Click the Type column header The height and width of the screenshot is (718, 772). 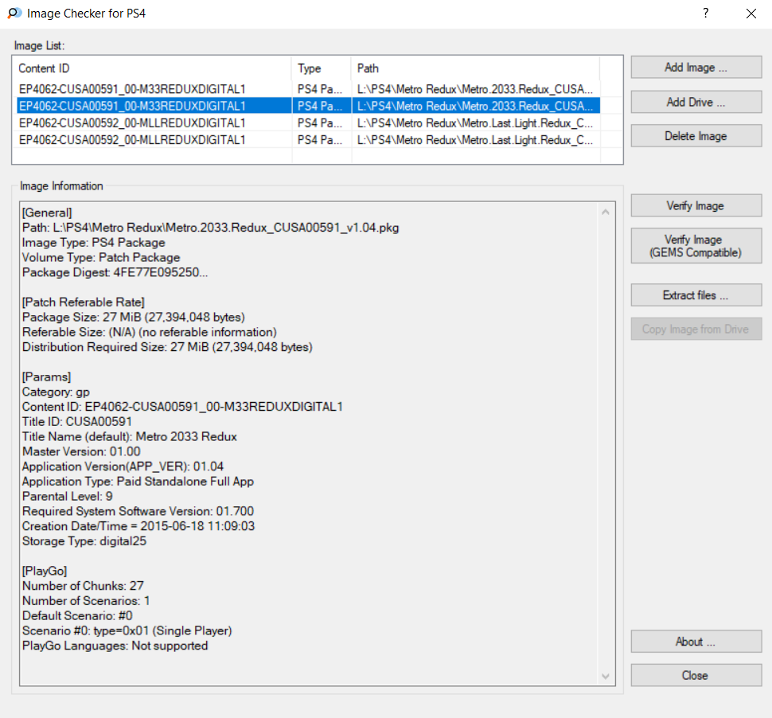click(x=321, y=68)
